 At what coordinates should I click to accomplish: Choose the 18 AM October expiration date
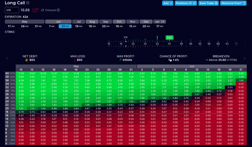[x=119, y=26]
